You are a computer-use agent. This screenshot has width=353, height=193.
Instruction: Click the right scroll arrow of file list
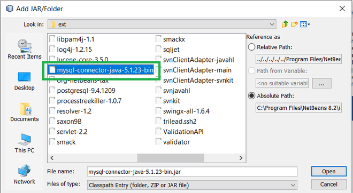point(241,158)
